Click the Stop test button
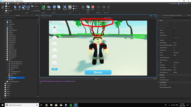 (x=93, y=8)
